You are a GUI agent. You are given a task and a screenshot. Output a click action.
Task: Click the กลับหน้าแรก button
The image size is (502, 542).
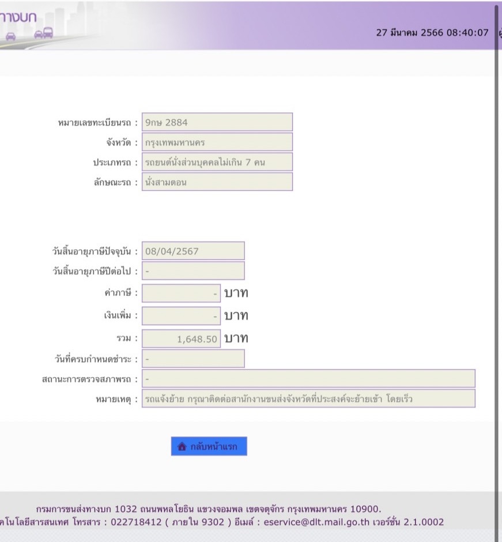[209, 446]
